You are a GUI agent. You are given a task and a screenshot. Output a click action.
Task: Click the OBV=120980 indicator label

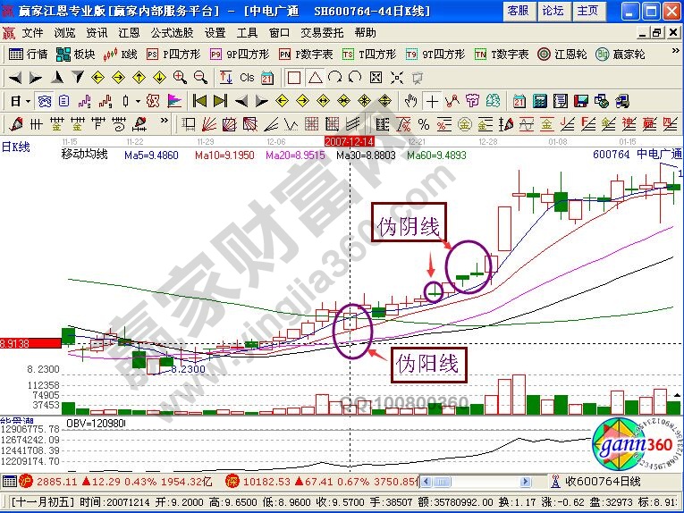(97, 424)
